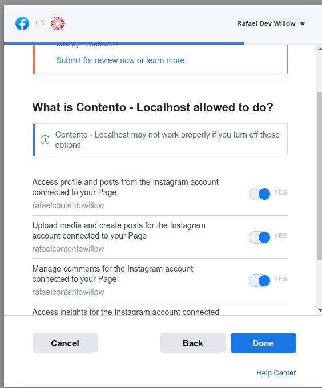This screenshot has width=322, height=388.
Task: Click the Facebook logo icon
Action: 22,23
